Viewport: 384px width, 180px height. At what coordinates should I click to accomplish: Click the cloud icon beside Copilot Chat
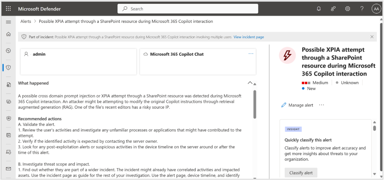pyautogui.click(x=146, y=54)
